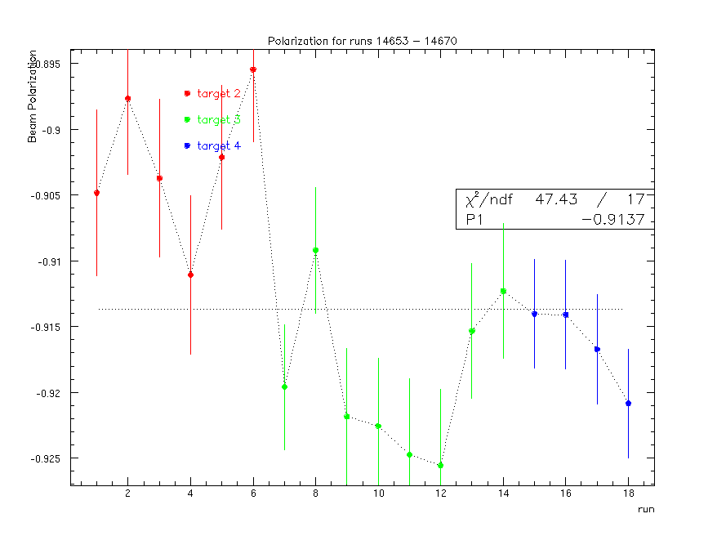Screen dimensions: 726x536
Task: Select the blue data point at run 16
Action: tap(566, 315)
